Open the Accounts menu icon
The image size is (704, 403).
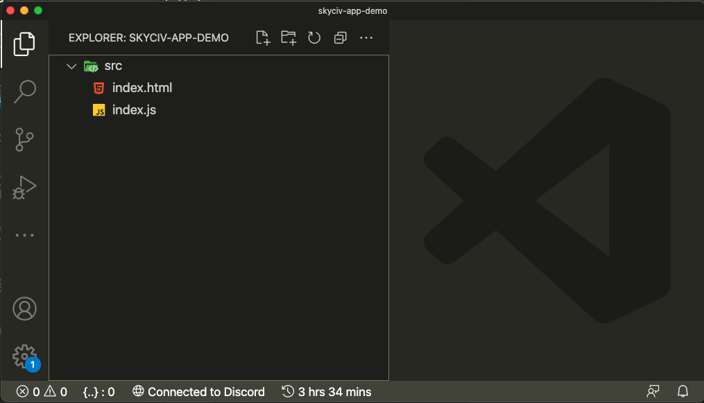24,309
